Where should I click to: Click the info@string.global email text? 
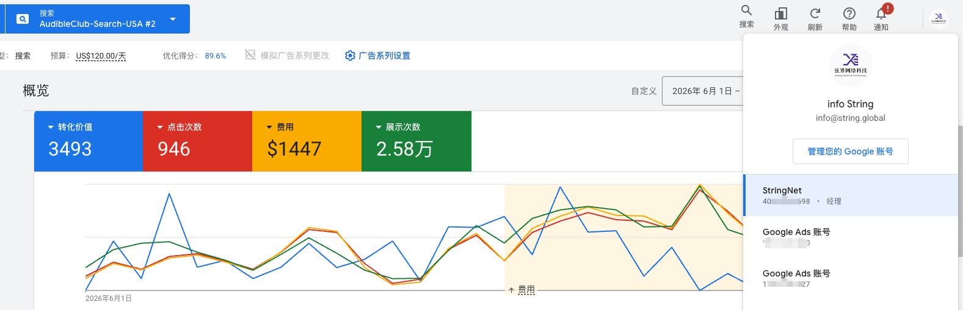[850, 118]
